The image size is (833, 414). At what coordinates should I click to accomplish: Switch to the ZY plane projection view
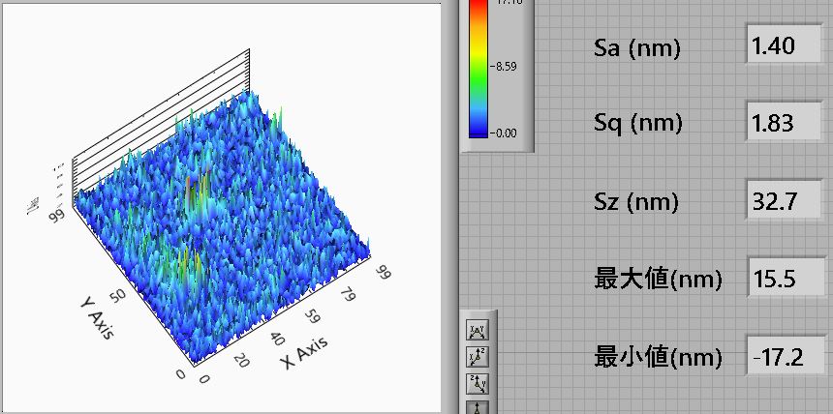point(478,383)
